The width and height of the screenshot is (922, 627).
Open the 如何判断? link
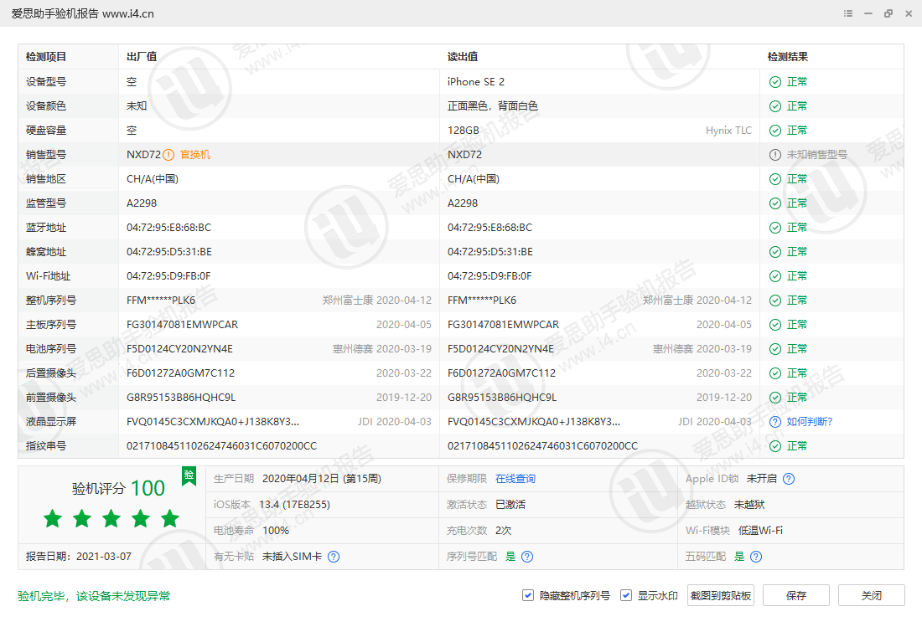click(x=810, y=422)
